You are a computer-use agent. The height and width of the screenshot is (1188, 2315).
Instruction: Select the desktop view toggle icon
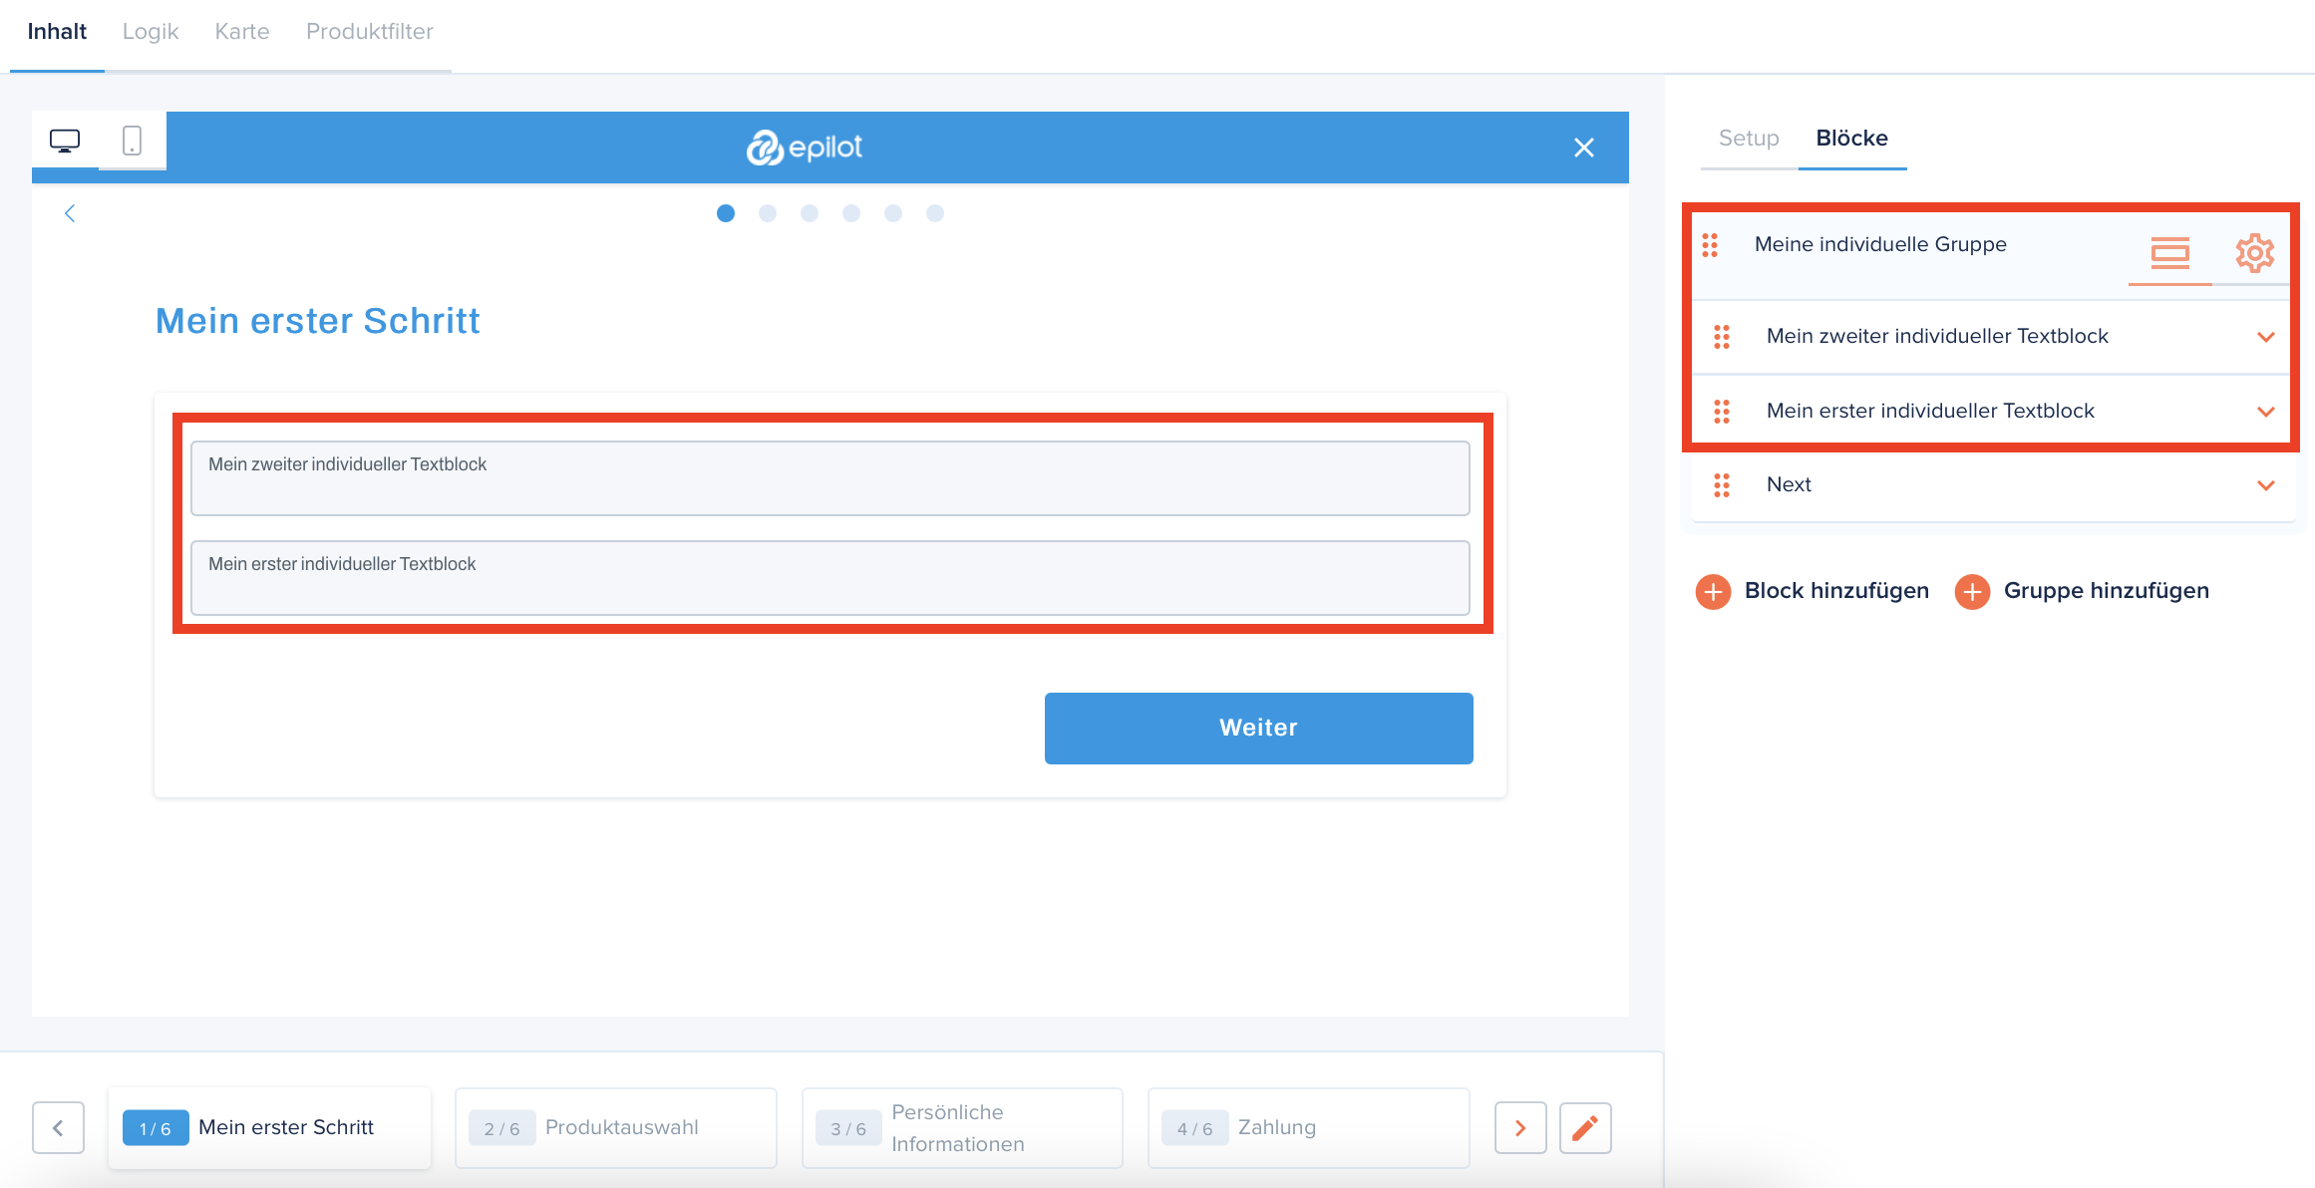[65, 141]
